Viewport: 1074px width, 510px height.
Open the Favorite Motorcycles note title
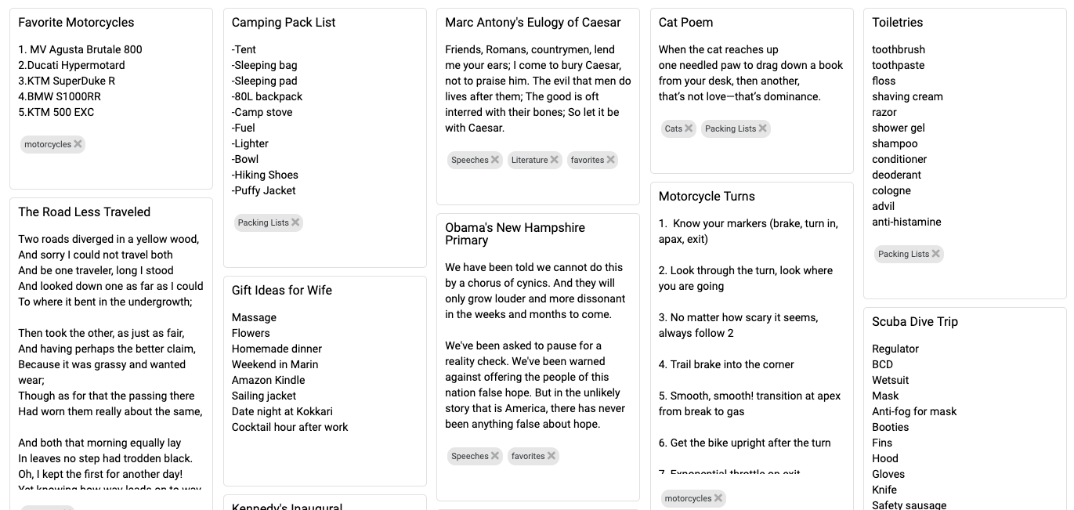pos(76,23)
